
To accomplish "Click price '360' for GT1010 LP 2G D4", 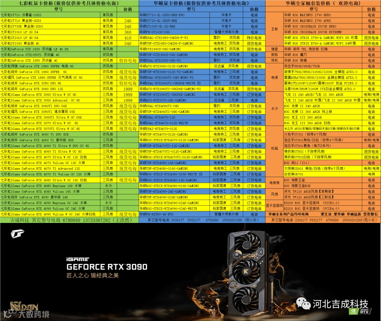I will pyautogui.click(x=128, y=32).
